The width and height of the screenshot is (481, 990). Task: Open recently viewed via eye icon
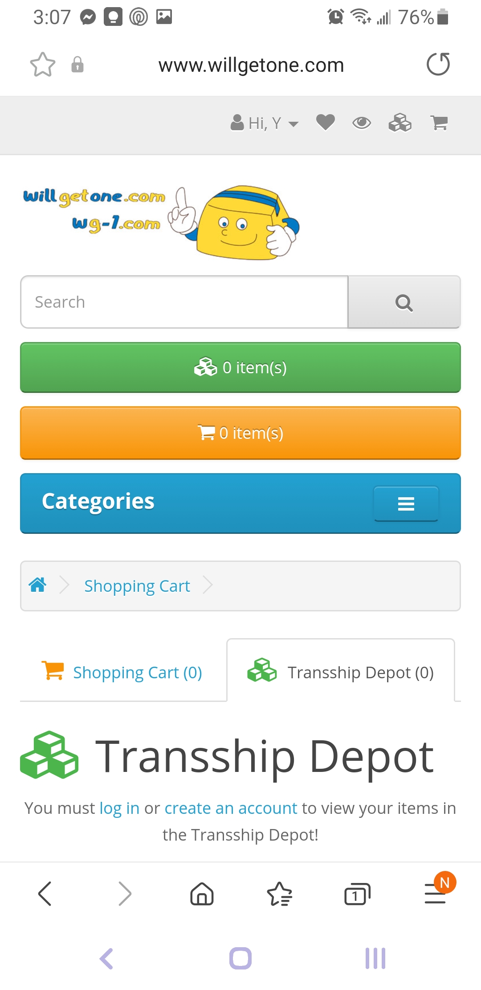click(362, 123)
